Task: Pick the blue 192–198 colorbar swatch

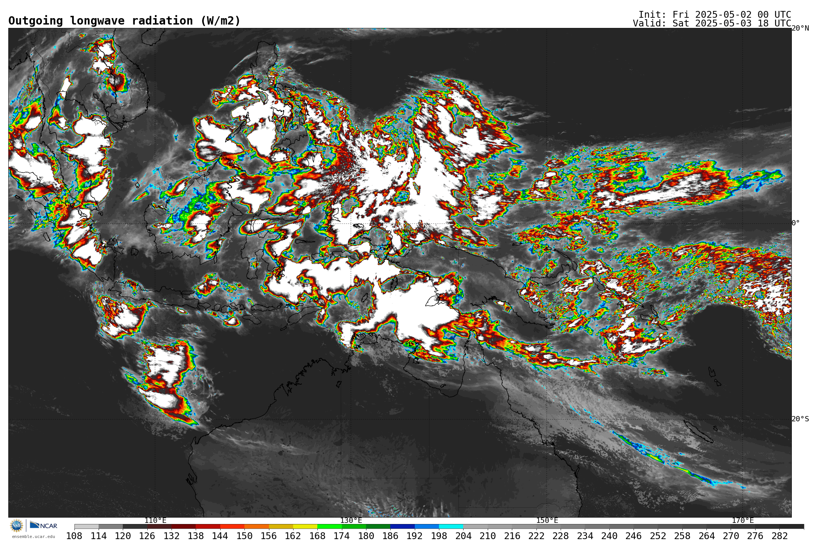Action: (x=427, y=527)
